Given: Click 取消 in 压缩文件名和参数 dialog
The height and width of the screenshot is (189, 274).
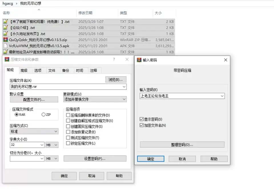Looking at the screenshot, I should [92, 176].
